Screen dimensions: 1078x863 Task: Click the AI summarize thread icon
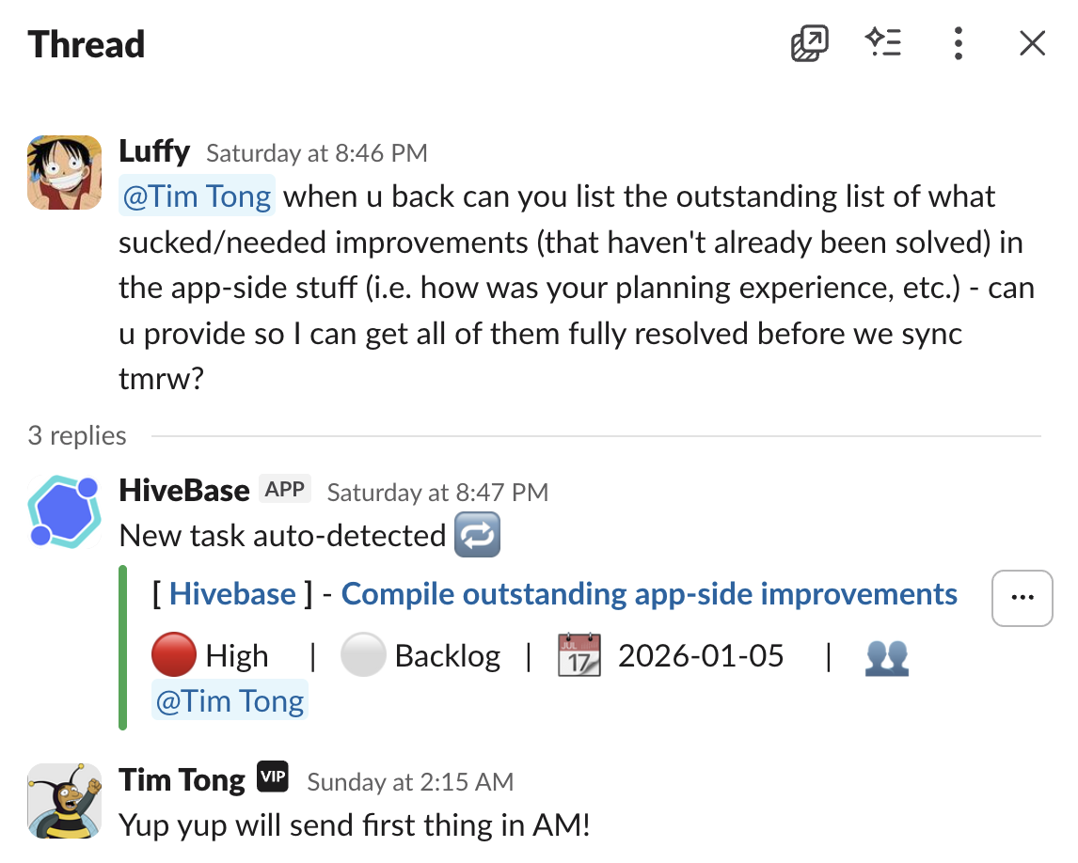[x=883, y=43]
